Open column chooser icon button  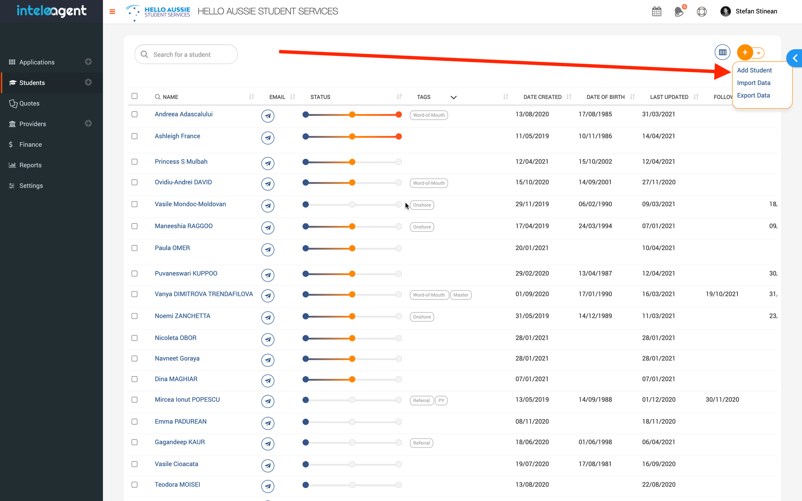723,52
